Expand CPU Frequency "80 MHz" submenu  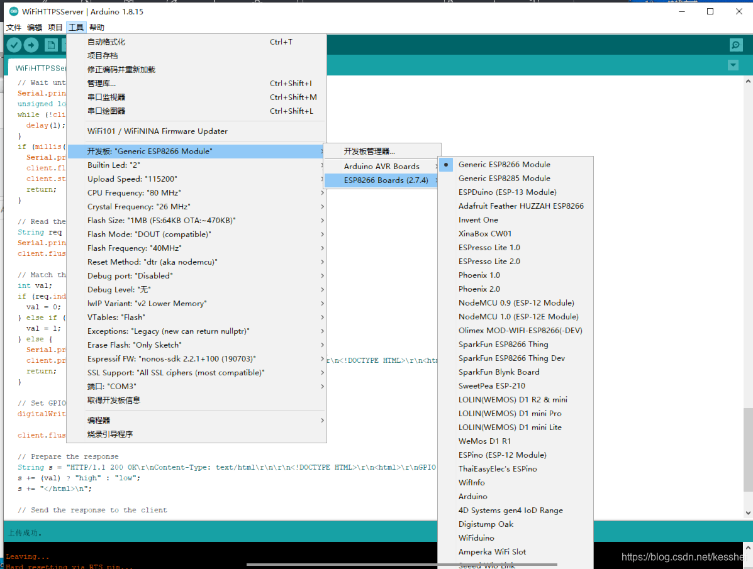[x=197, y=193]
